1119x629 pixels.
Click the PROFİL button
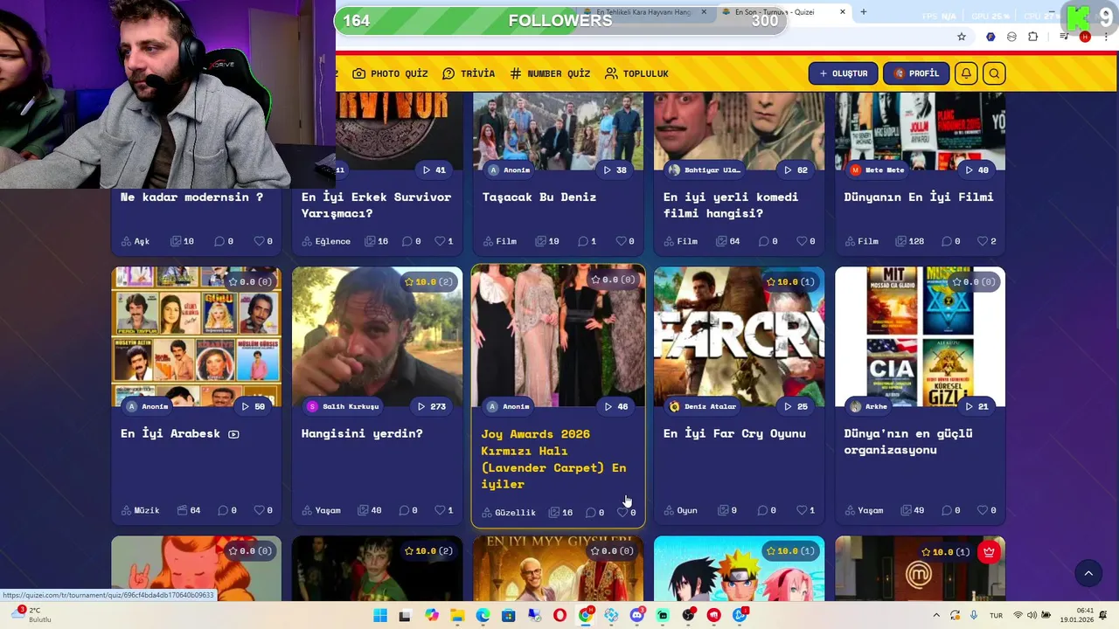click(916, 73)
